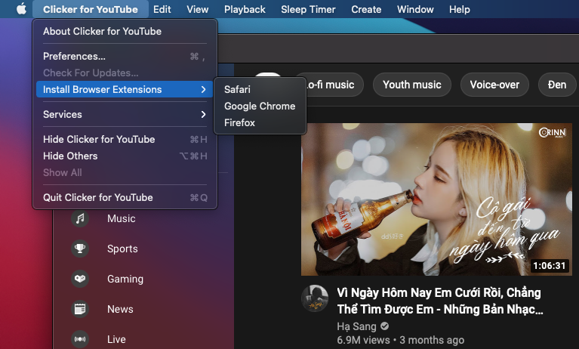The width and height of the screenshot is (579, 349).
Task: Open the Sleep Timer menu
Action: 308,9
